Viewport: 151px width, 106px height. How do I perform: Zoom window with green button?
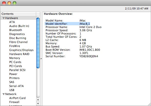point(15,3)
